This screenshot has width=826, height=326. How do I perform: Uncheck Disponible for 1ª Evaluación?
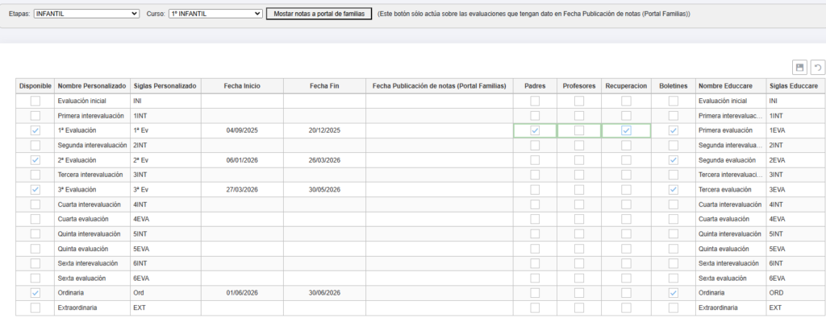(35, 130)
